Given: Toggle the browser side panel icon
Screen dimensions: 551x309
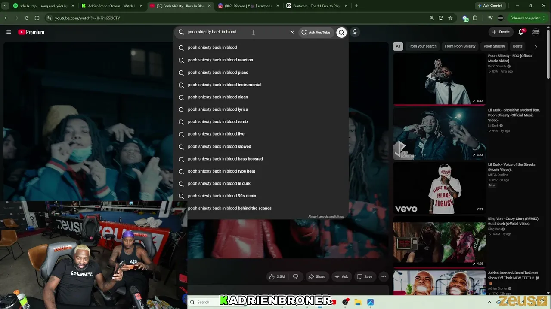Looking at the screenshot, I should click(x=37, y=18).
